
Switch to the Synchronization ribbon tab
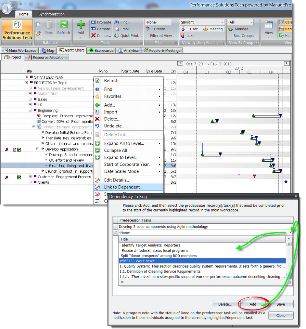pos(51,14)
